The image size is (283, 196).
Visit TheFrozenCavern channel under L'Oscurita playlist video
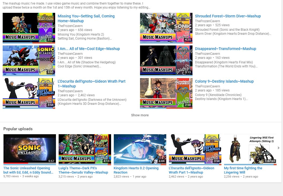pyautogui.click(x=70, y=91)
